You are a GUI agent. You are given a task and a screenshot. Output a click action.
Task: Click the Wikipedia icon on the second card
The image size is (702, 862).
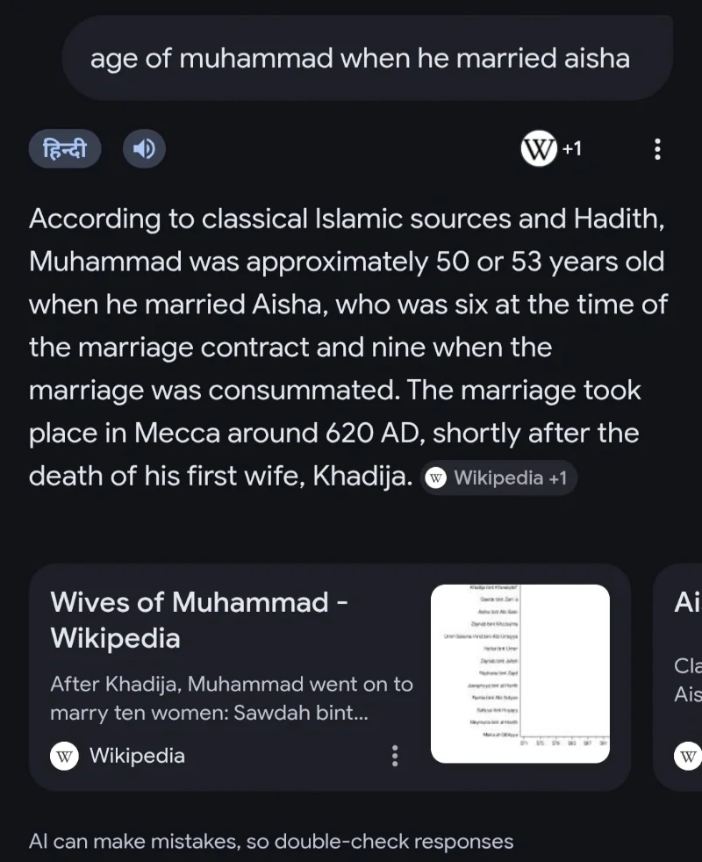click(x=688, y=755)
